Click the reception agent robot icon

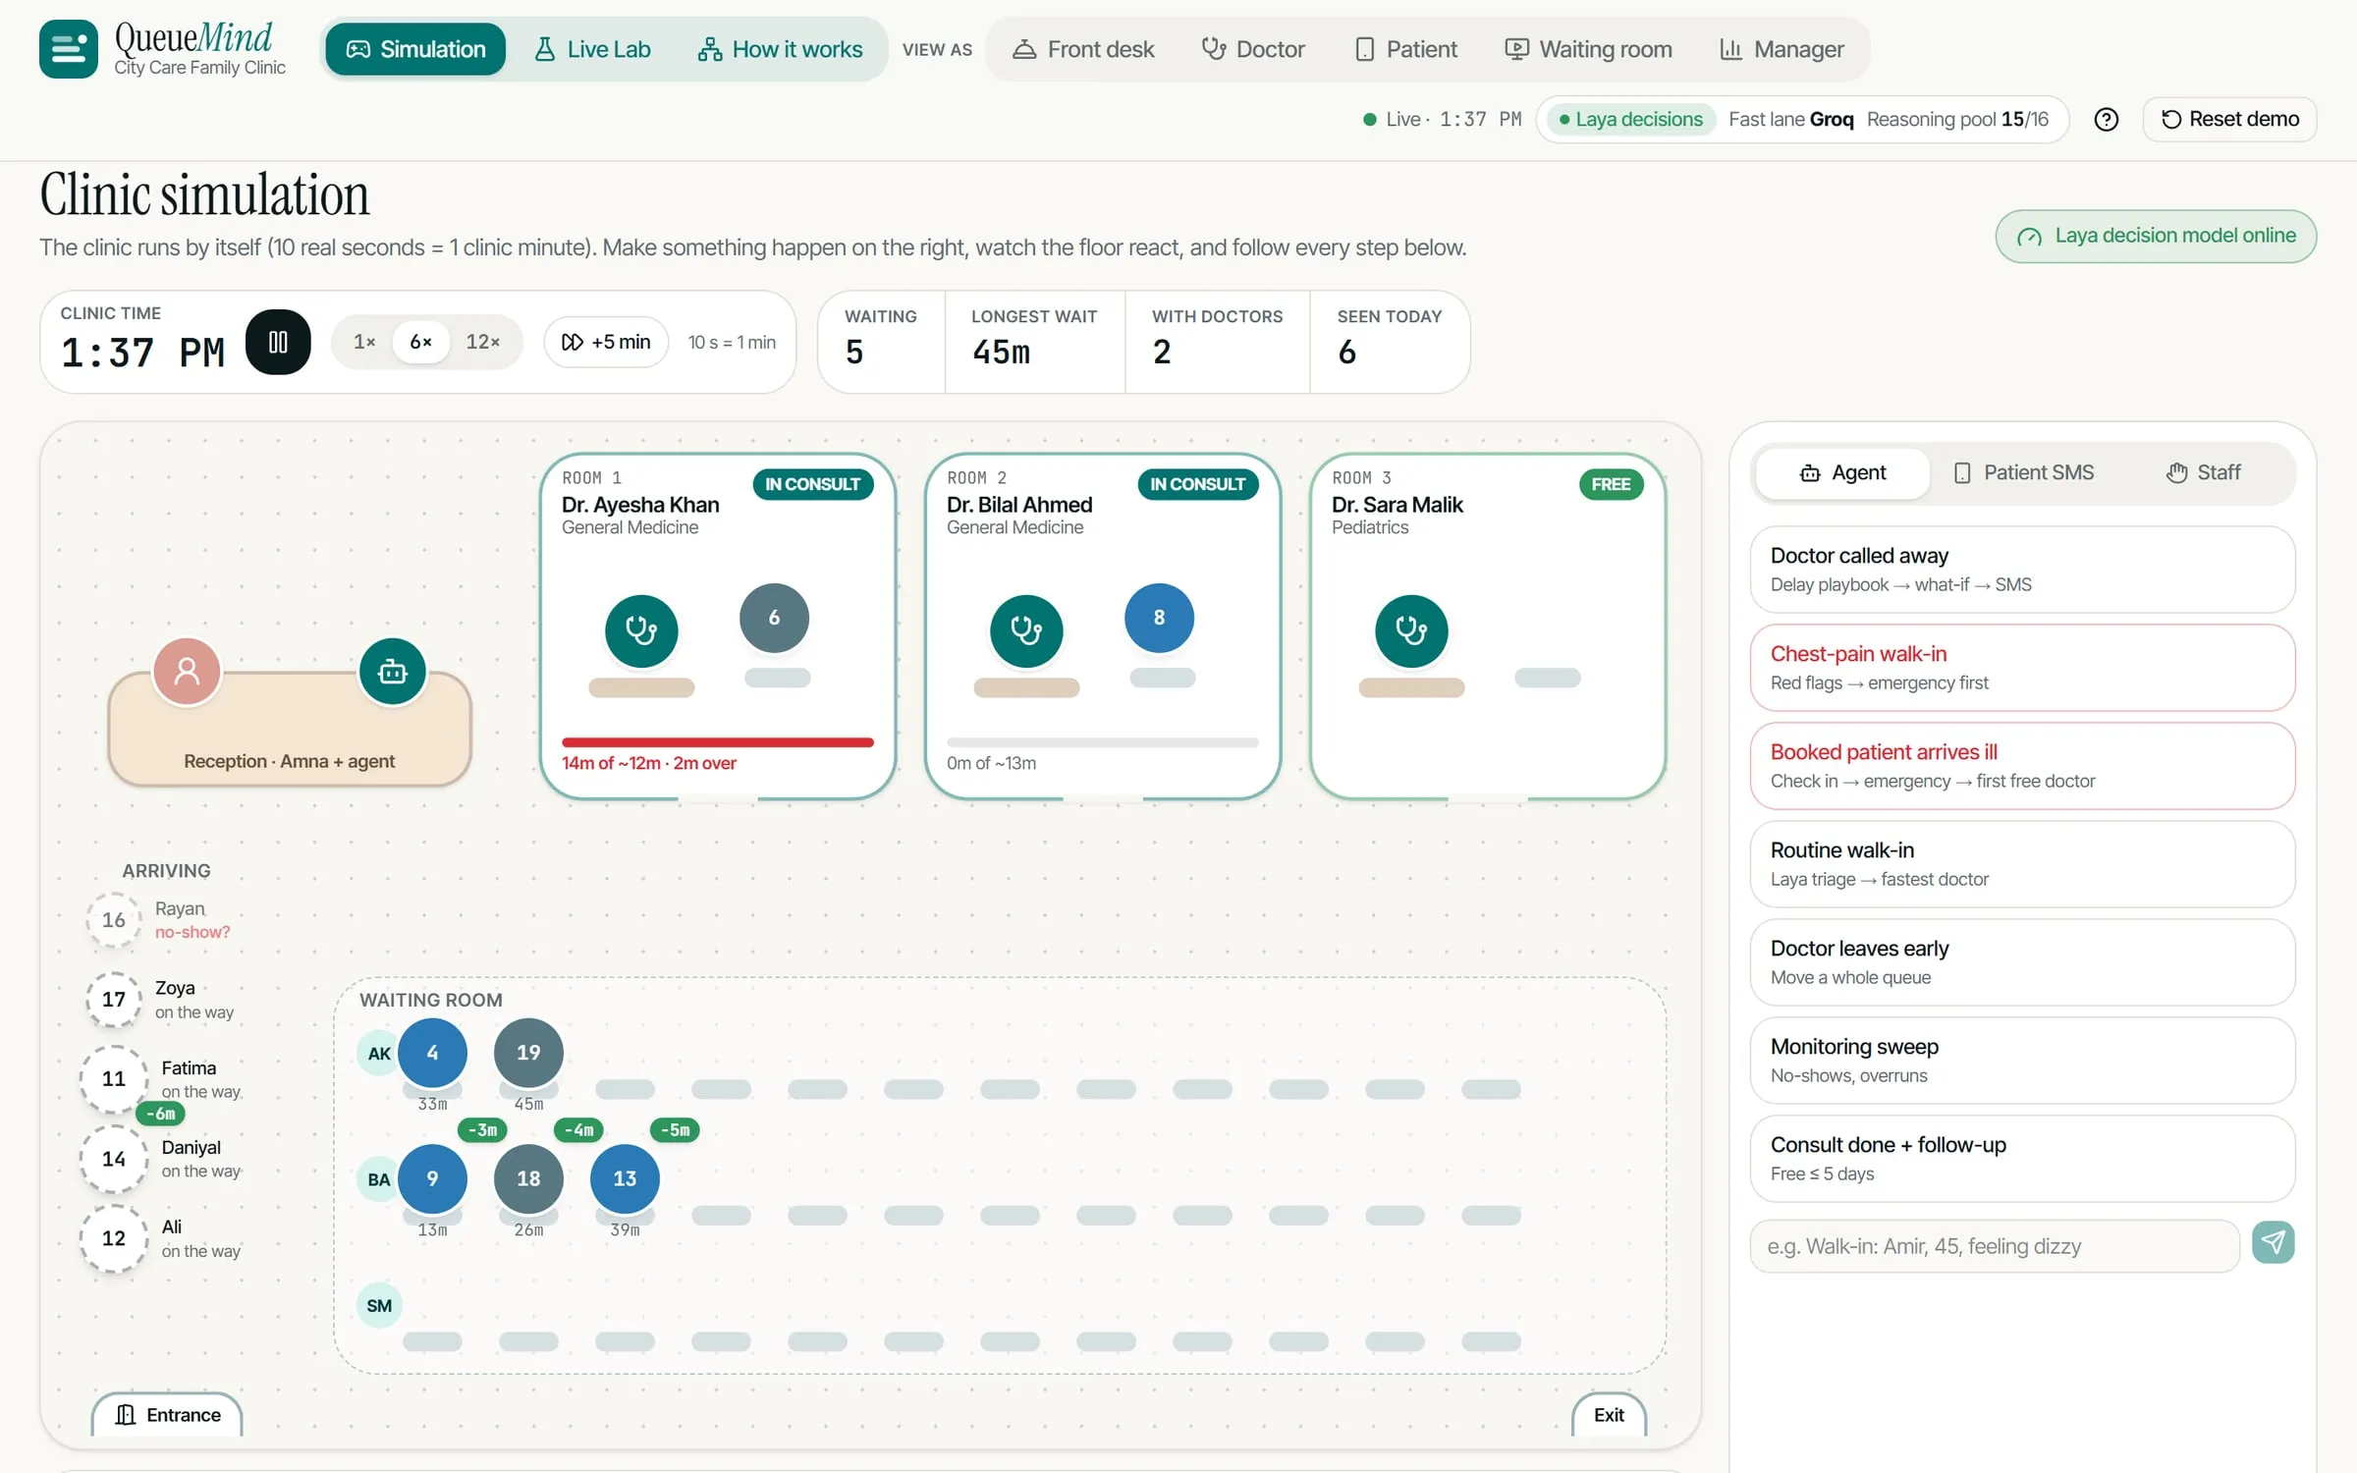click(x=392, y=672)
